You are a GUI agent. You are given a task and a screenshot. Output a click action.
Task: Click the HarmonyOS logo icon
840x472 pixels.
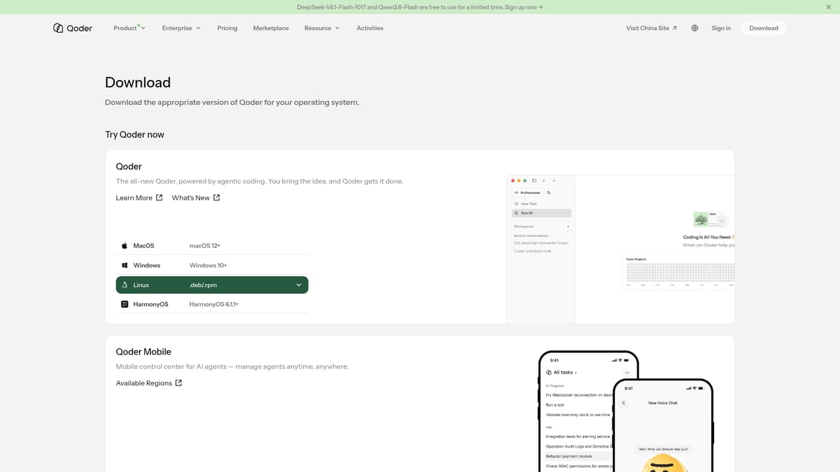click(x=125, y=304)
